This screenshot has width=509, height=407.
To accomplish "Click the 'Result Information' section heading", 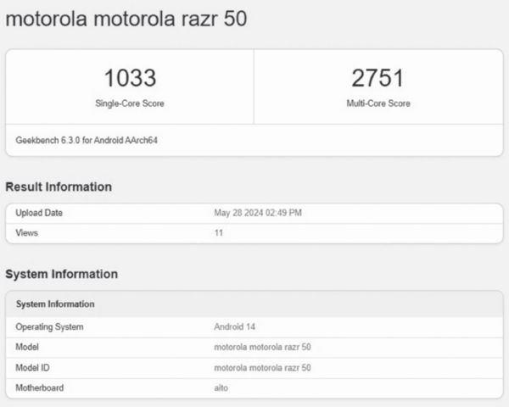I will tap(59, 187).
